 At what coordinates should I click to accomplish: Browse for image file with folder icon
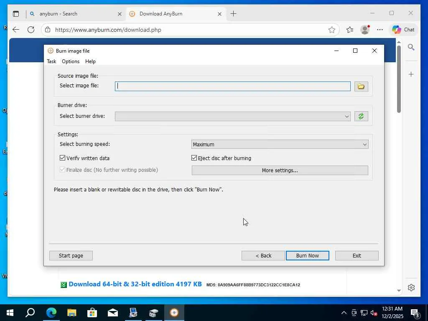point(361,87)
